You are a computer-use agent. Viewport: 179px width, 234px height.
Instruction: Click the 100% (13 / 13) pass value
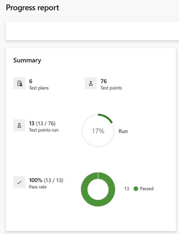[x=46, y=180]
